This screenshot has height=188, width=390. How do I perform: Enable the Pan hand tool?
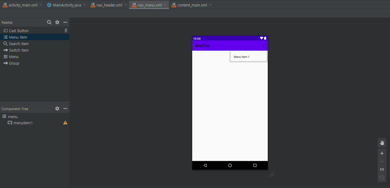click(382, 143)
